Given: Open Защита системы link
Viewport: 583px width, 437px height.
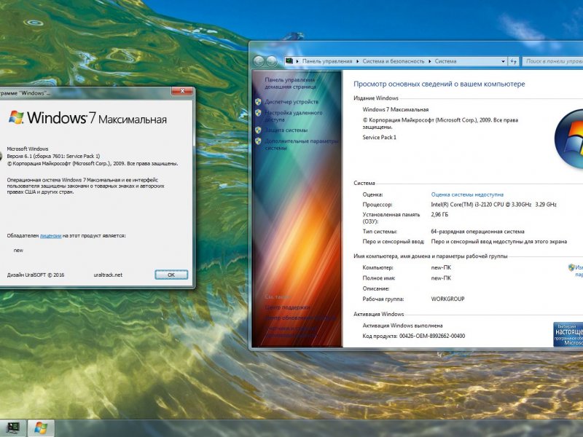Looking at the screenshot, I should pyautogui.click(x=286, y=130).
